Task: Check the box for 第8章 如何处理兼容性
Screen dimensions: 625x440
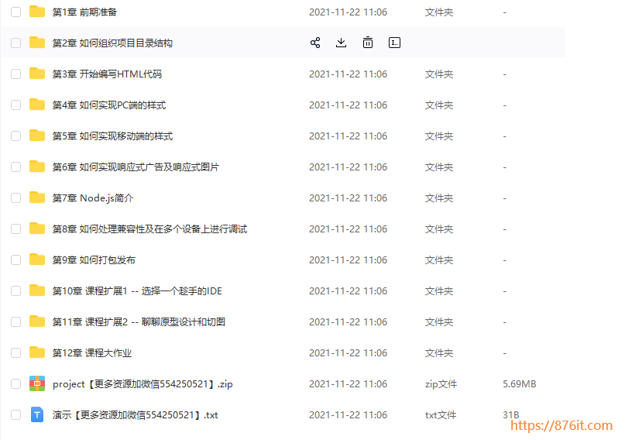Action: tap(16, 229)
